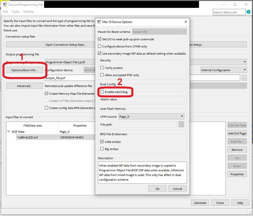Click the UFM File path field

(x=147, y=124)
